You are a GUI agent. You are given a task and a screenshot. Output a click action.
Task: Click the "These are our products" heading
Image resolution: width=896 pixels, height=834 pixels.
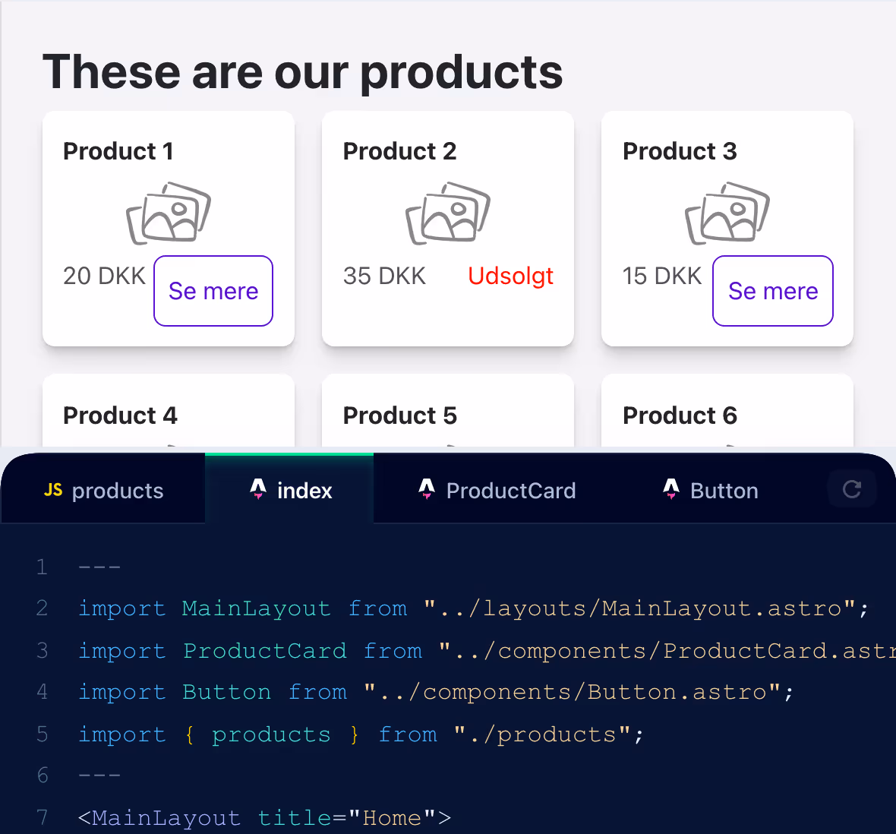click(302, 72)
